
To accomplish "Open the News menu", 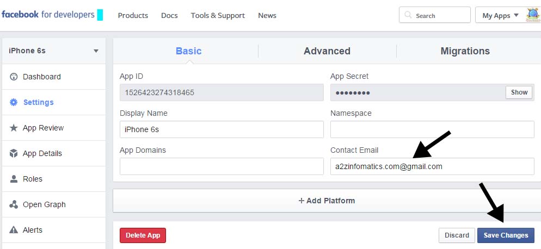I will point(267,16).
